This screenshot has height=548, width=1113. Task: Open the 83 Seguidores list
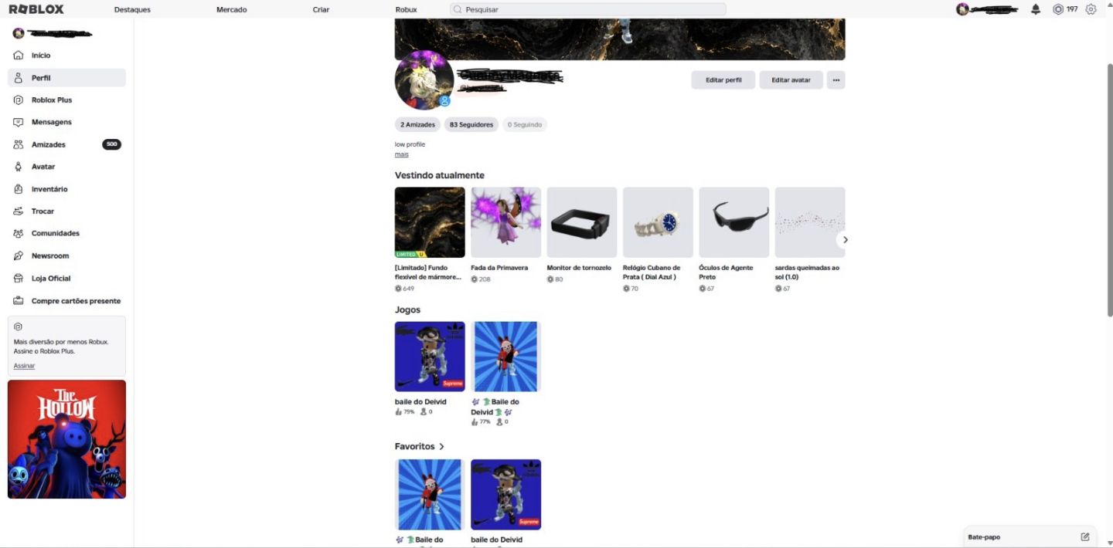click(471, 124)
